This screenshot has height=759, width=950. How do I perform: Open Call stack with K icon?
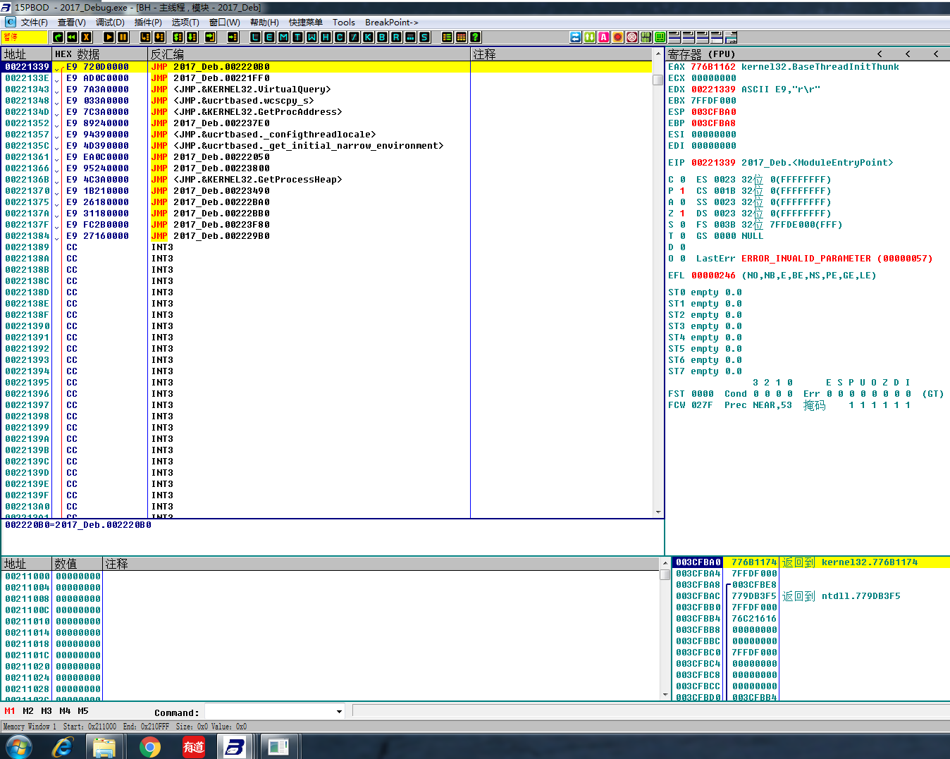pos(368,37)
